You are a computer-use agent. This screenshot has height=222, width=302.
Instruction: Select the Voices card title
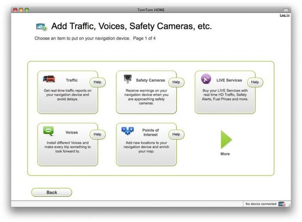(72, 132)
